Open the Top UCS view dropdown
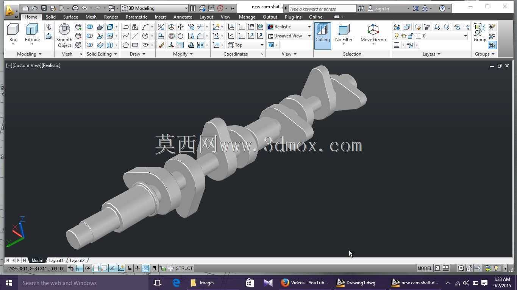 [246, 45]
